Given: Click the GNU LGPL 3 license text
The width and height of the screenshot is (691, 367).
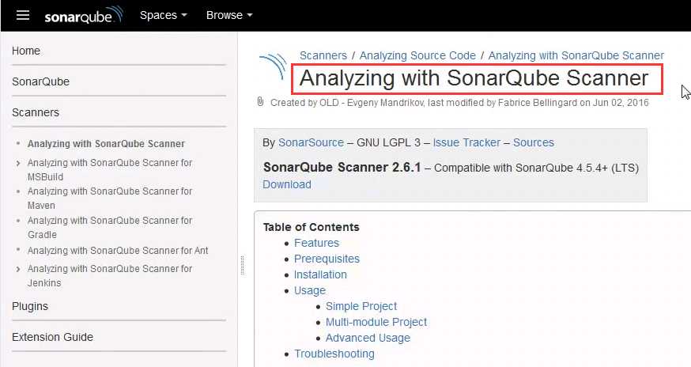Looking at the screenshot, I should click(x=388, y=142).
